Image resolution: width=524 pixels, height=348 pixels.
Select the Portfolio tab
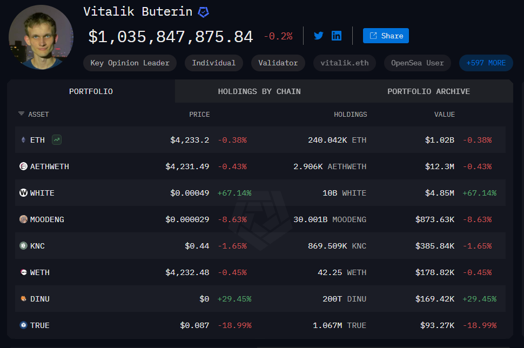tap(91, 91)
